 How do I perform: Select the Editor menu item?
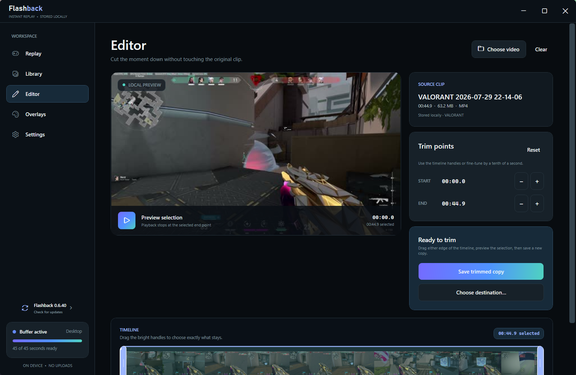pyautogui.click(x=47, y=94)
